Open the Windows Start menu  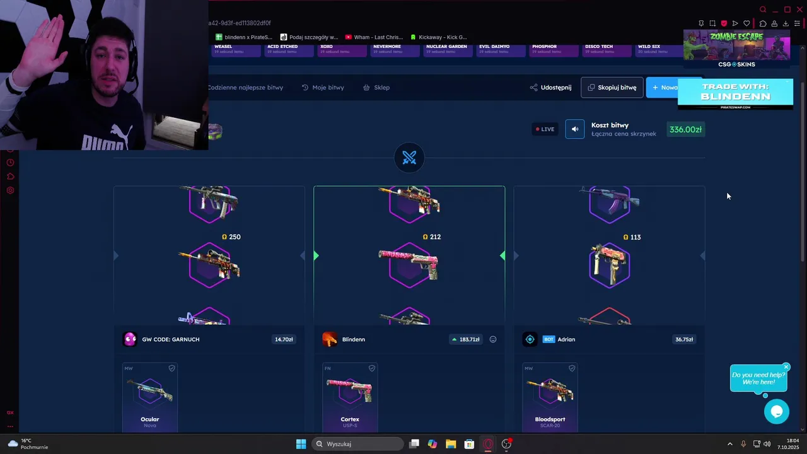pyautogui.click(x=301, y=444)
